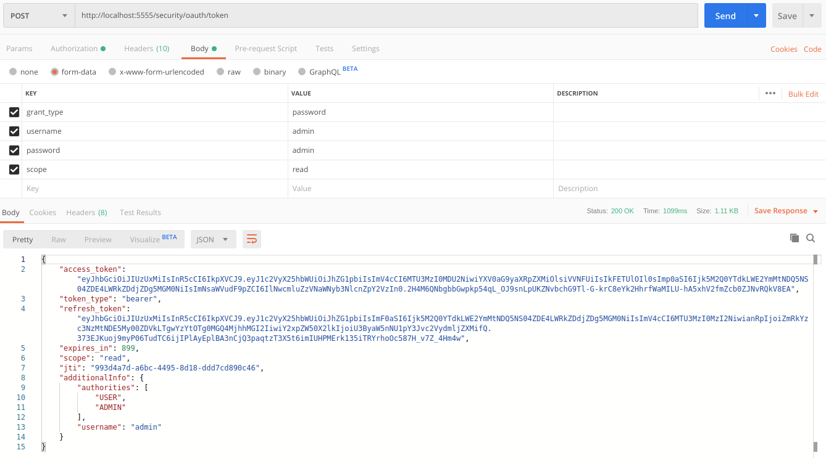
Task: Open search in response with magnifier icon
Action: tap(811, 238)
